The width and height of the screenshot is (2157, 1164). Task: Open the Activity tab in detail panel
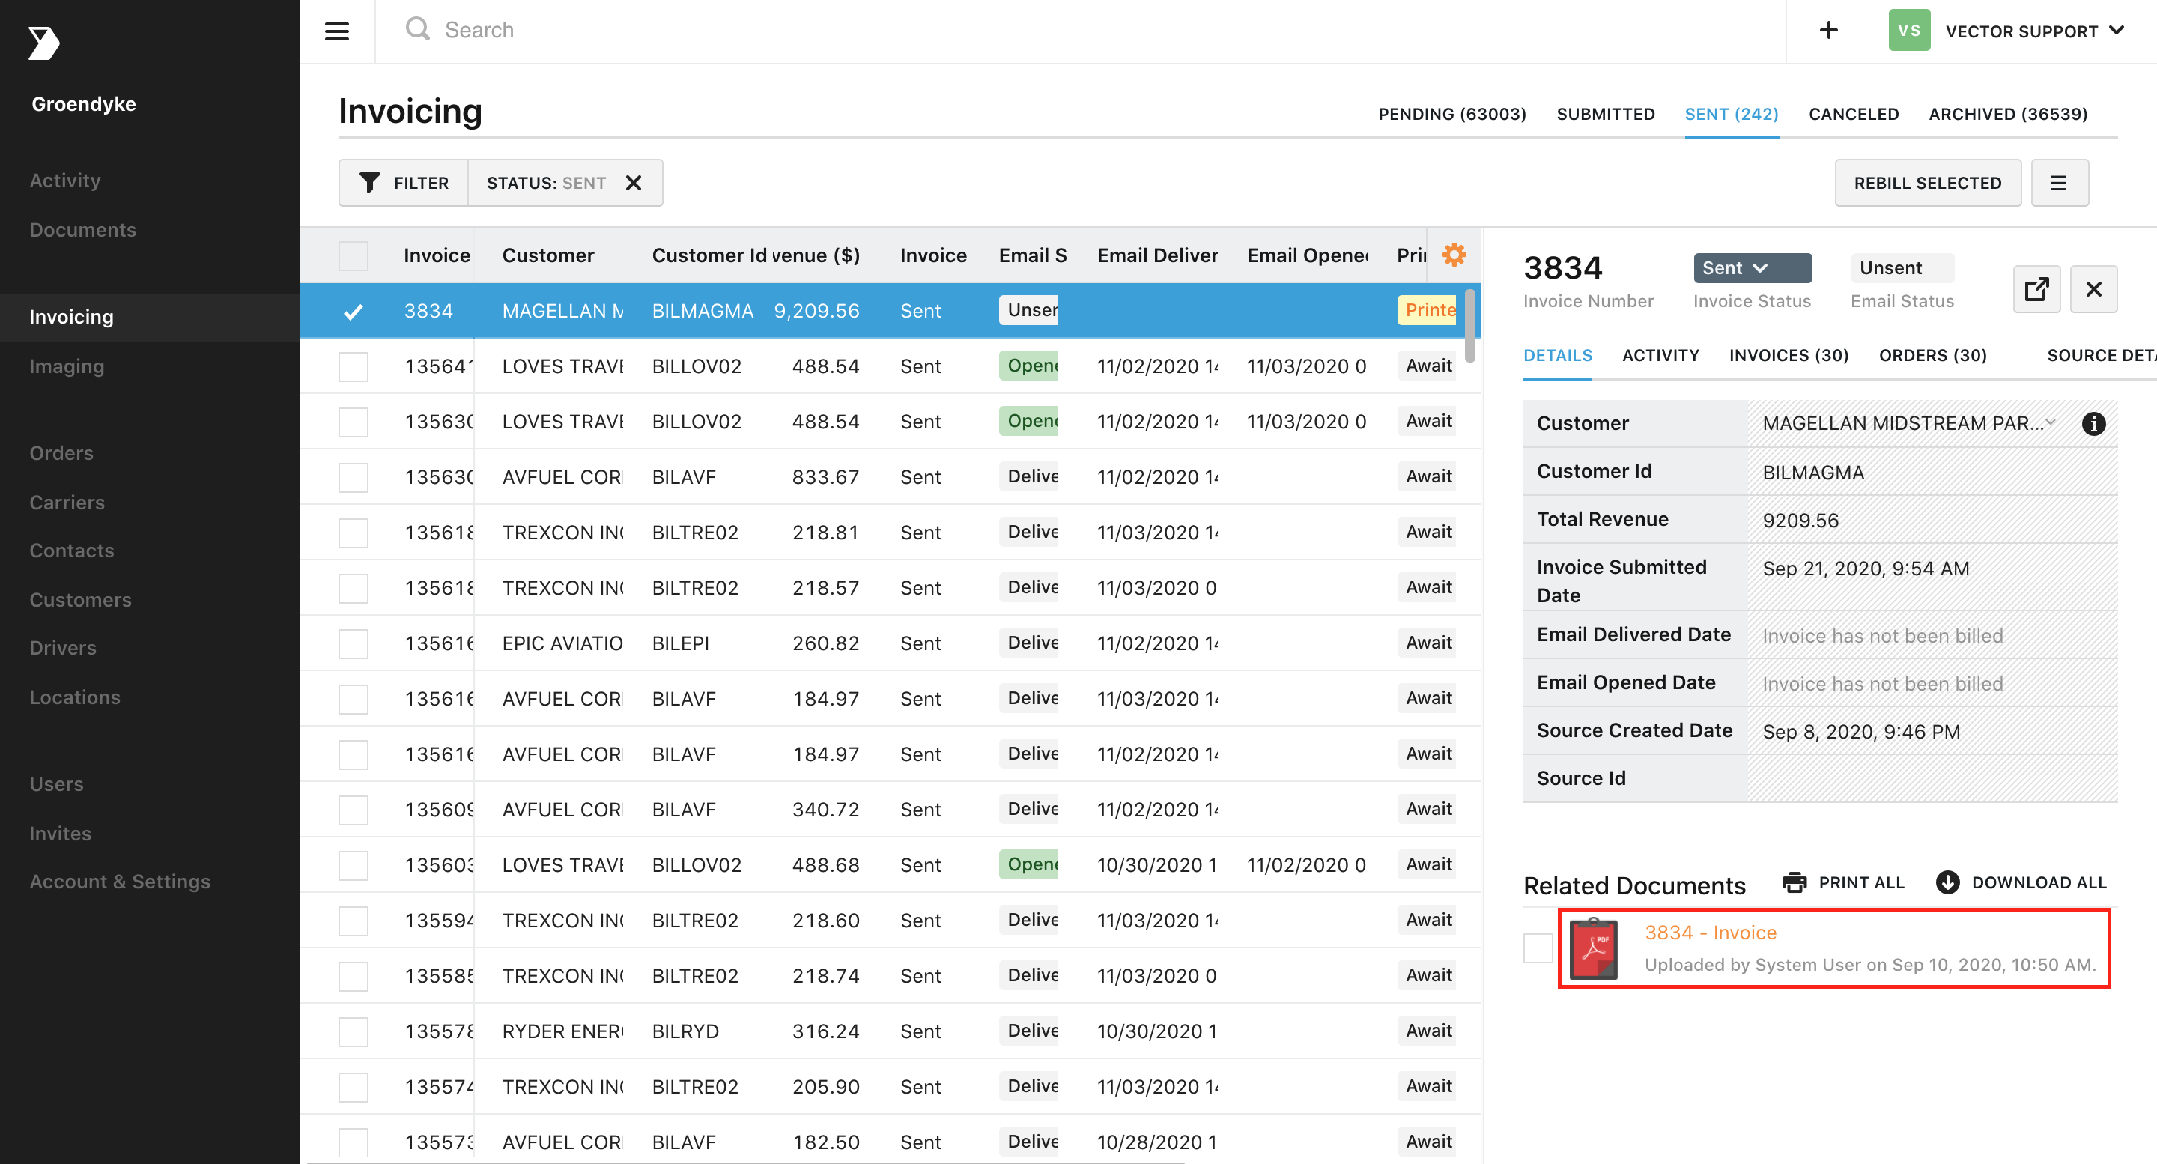1660,355
